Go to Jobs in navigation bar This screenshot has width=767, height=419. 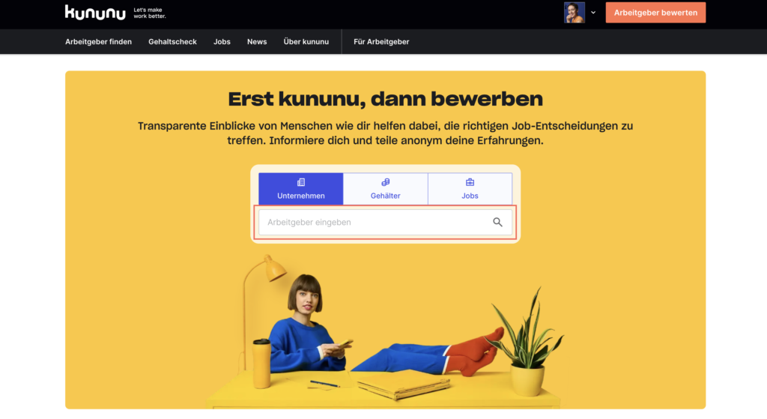[222, 42]
